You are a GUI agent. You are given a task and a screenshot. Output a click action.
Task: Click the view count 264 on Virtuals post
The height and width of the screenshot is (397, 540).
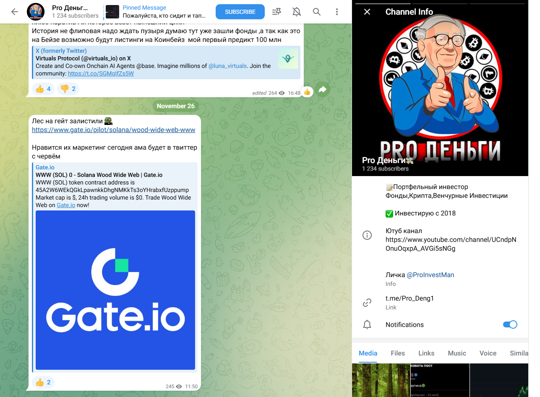276,93
